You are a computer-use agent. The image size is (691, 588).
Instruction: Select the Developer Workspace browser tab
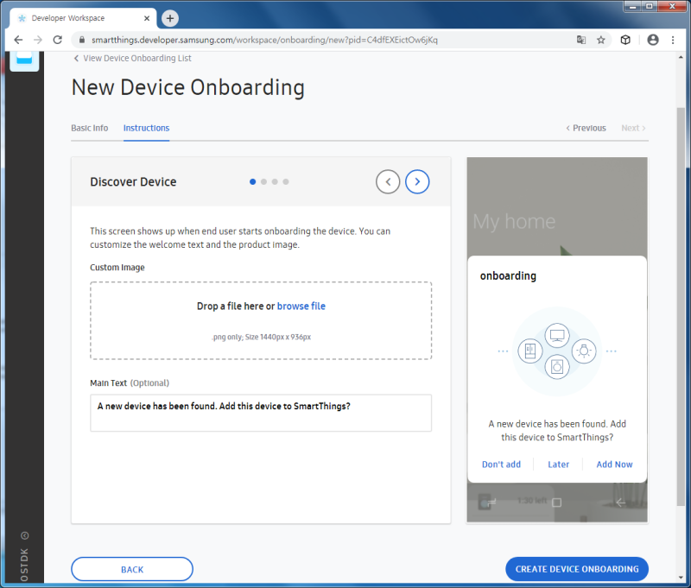pos(82,17)
